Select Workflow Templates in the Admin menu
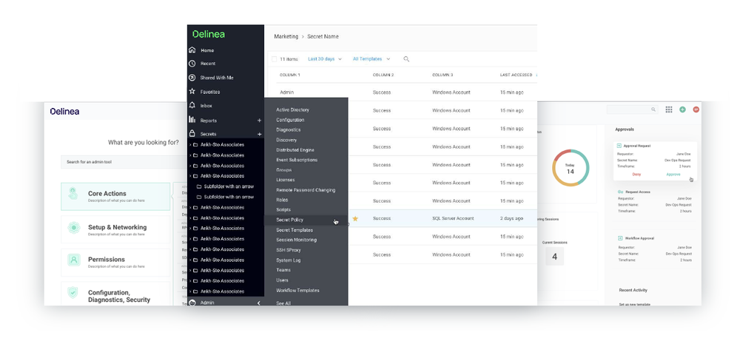740x344 pixels. 297,290
